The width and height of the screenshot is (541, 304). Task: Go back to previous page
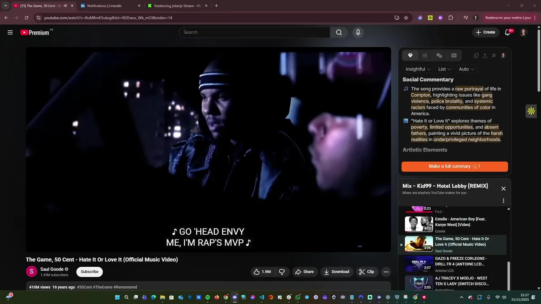pos(6,18)
